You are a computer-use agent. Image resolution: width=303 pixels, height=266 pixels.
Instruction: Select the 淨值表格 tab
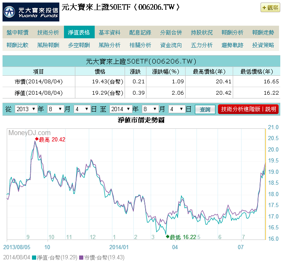[x=79, y=32]
